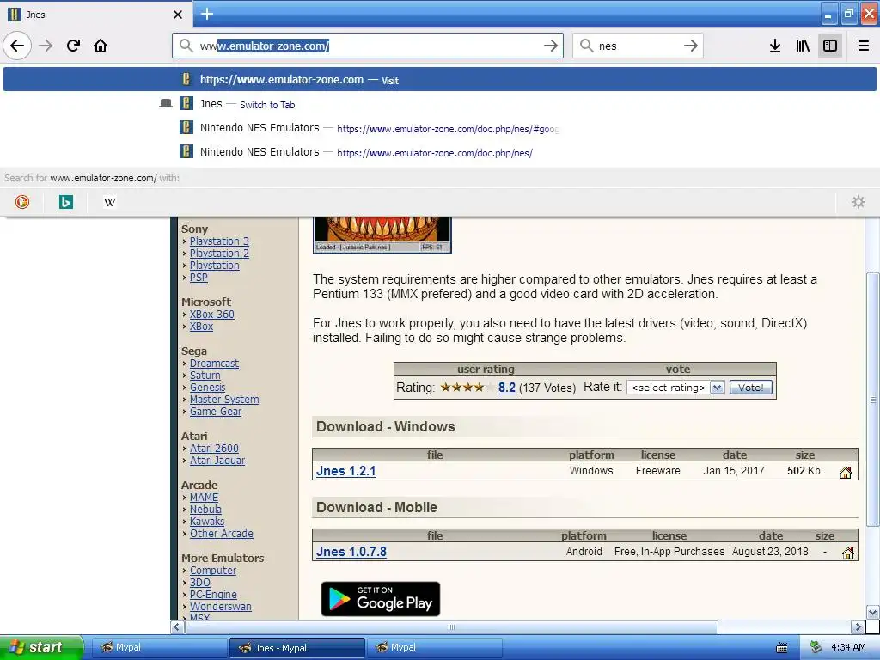Reload the current page

[73, 46]
